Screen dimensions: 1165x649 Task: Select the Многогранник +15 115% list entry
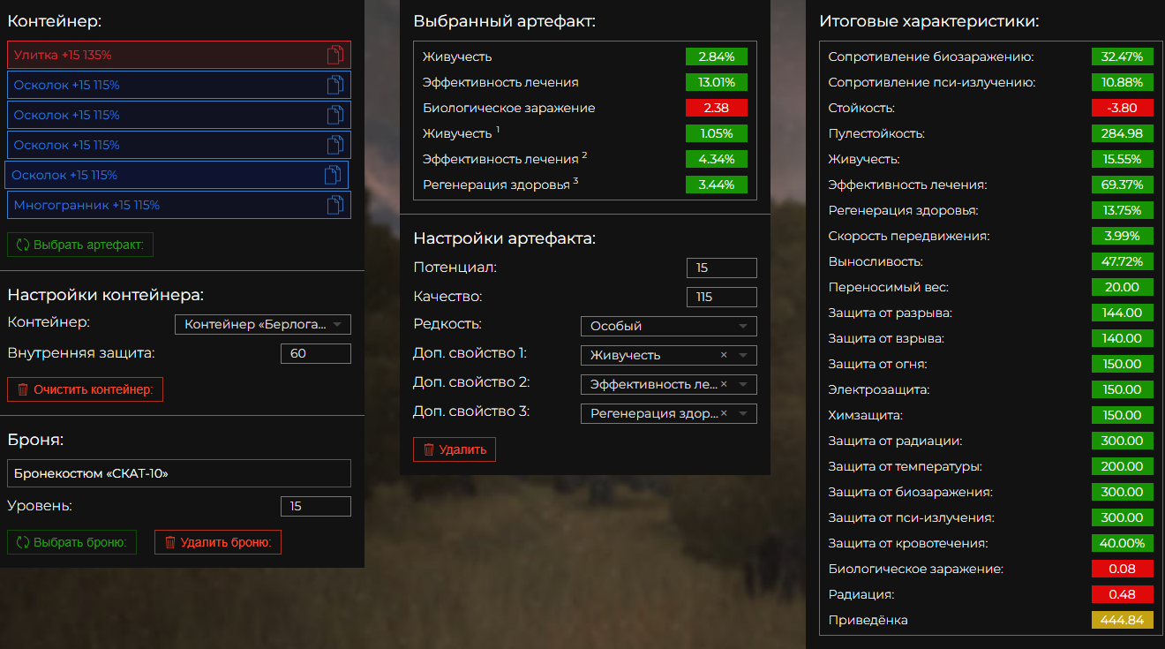(159, 205)
